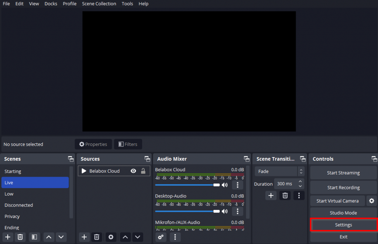Open scene filters icon in Scenes toolbar
378x244 pixels.
coord(34,237)
